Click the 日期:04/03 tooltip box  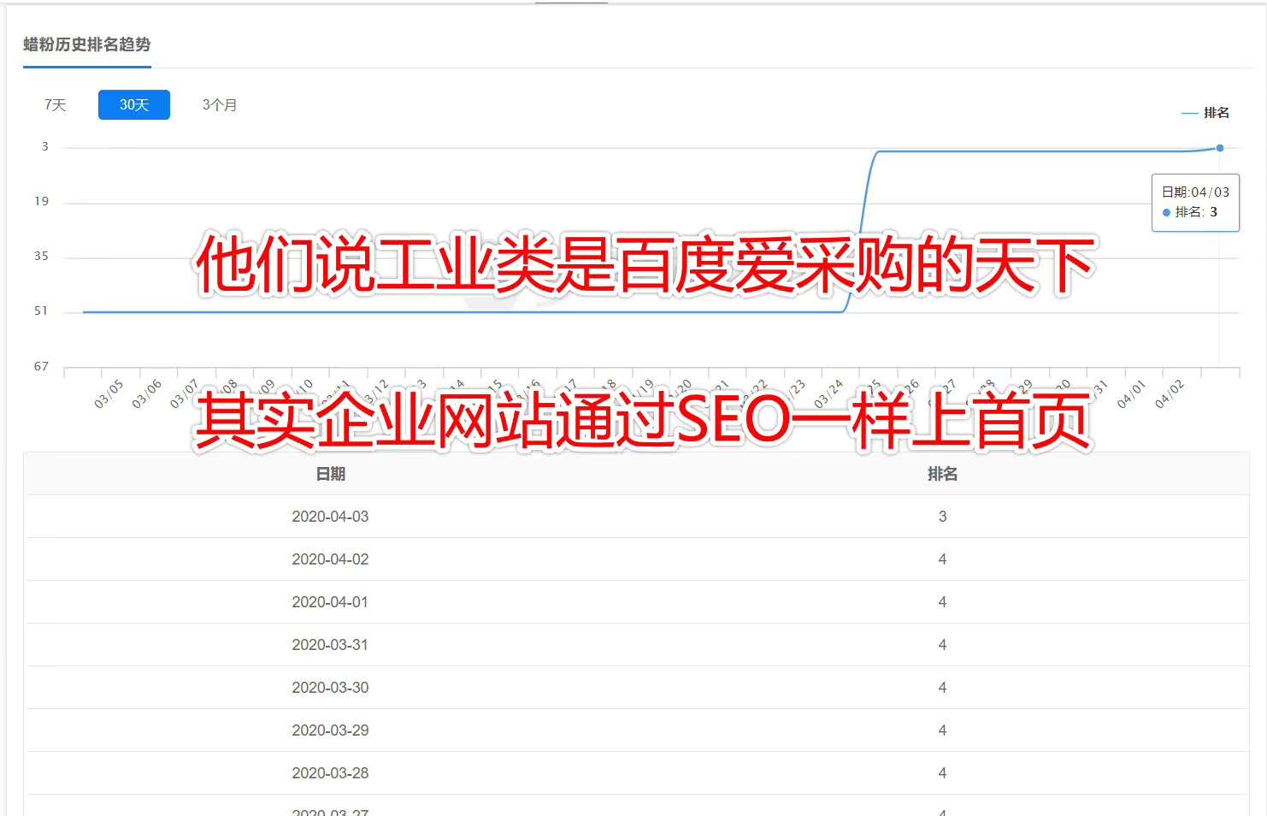[x=1195, y=203]
